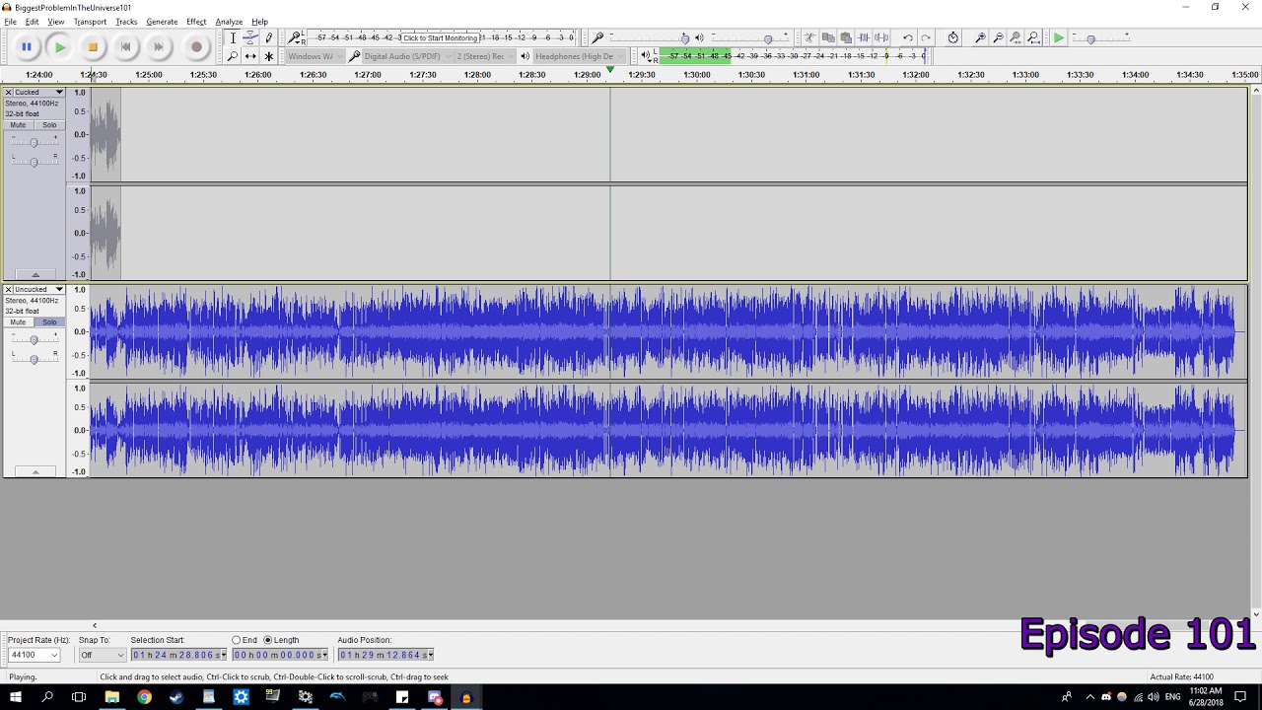Click the Silence audio selection icon
This screenshot has height=710, width=1262.
[x=881, y=37]
